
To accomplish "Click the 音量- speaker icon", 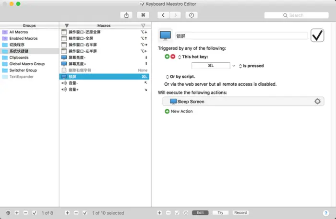I will click(x=64, y=83).
